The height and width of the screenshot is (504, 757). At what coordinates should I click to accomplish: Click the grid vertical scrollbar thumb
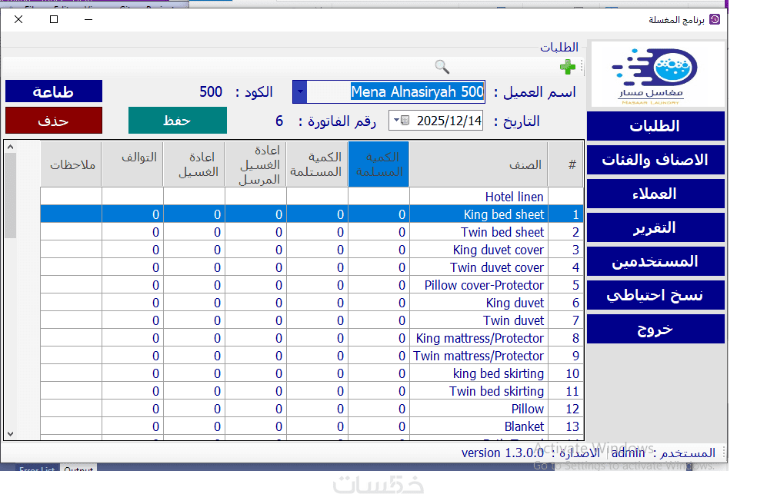click(x=10, y=195)
